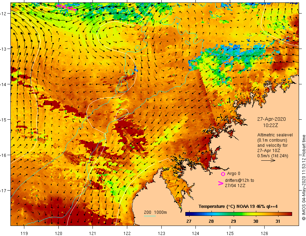This screenshot has width=306, height=236.
Task: Click the color bar value 30
Action: [256, 221]
